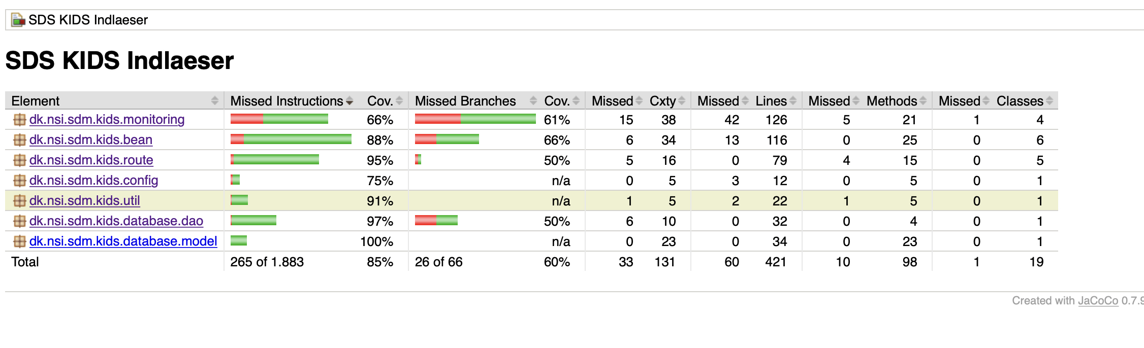This screenshot has width=1144, height=348.
Task: Click the package icon beside dk.nsi.sdm.kids.config
Action: pos(19,181)
